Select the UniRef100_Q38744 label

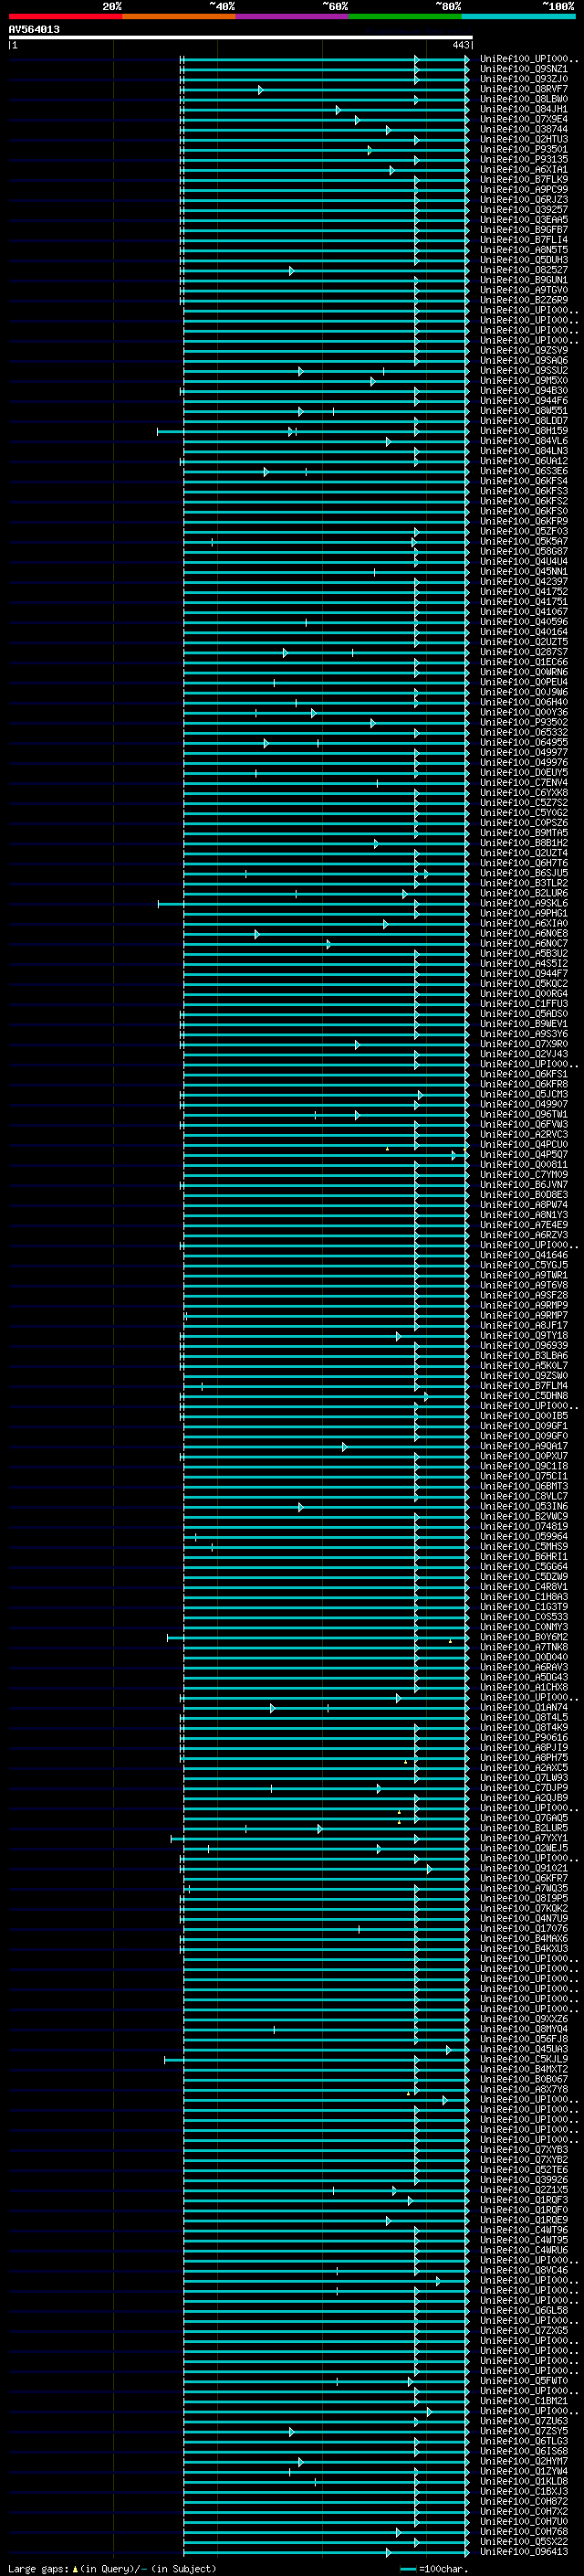(x=524, y=129)
